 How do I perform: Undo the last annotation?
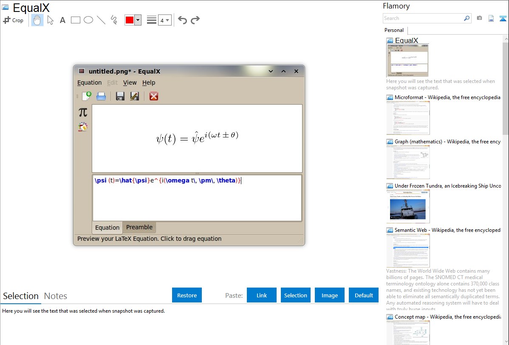click(182, 20)
